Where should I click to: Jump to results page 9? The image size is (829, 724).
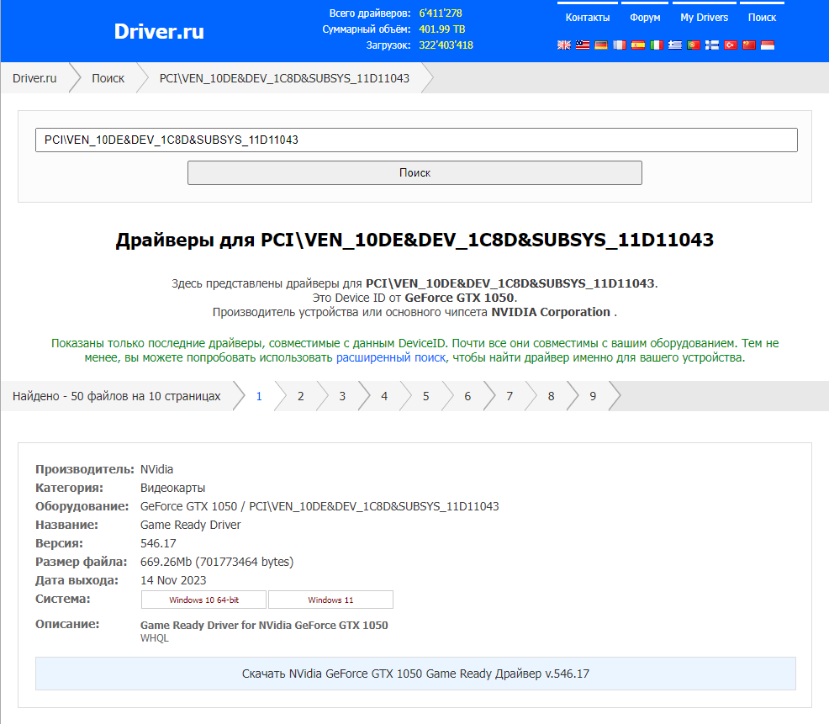[x=593, y=396]
